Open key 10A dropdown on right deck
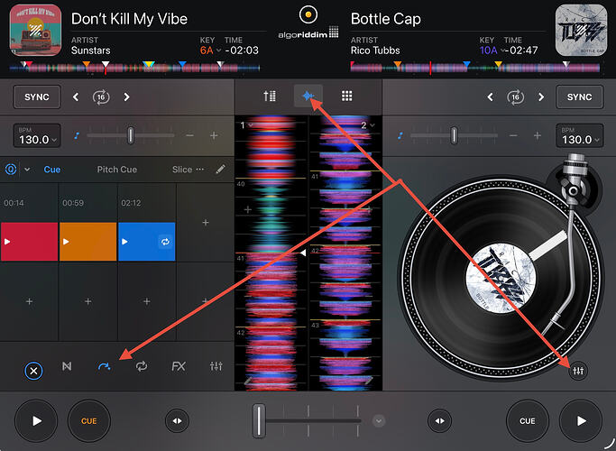 (492, 51)
